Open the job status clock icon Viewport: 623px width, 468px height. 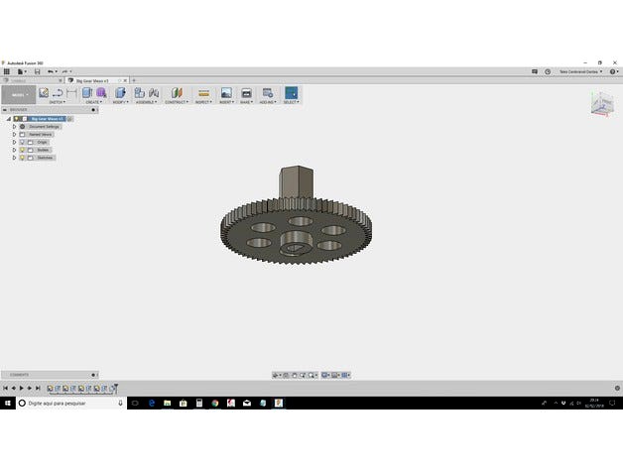coord(548,71)
